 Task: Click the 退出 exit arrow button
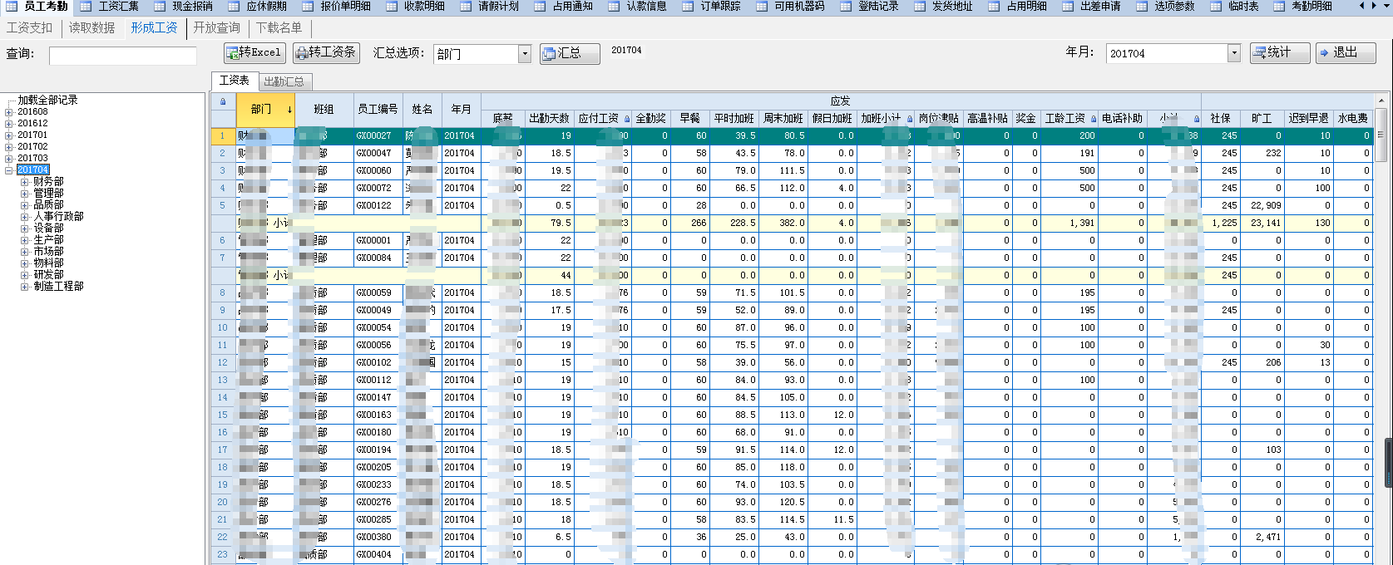tap(1346, 53)
